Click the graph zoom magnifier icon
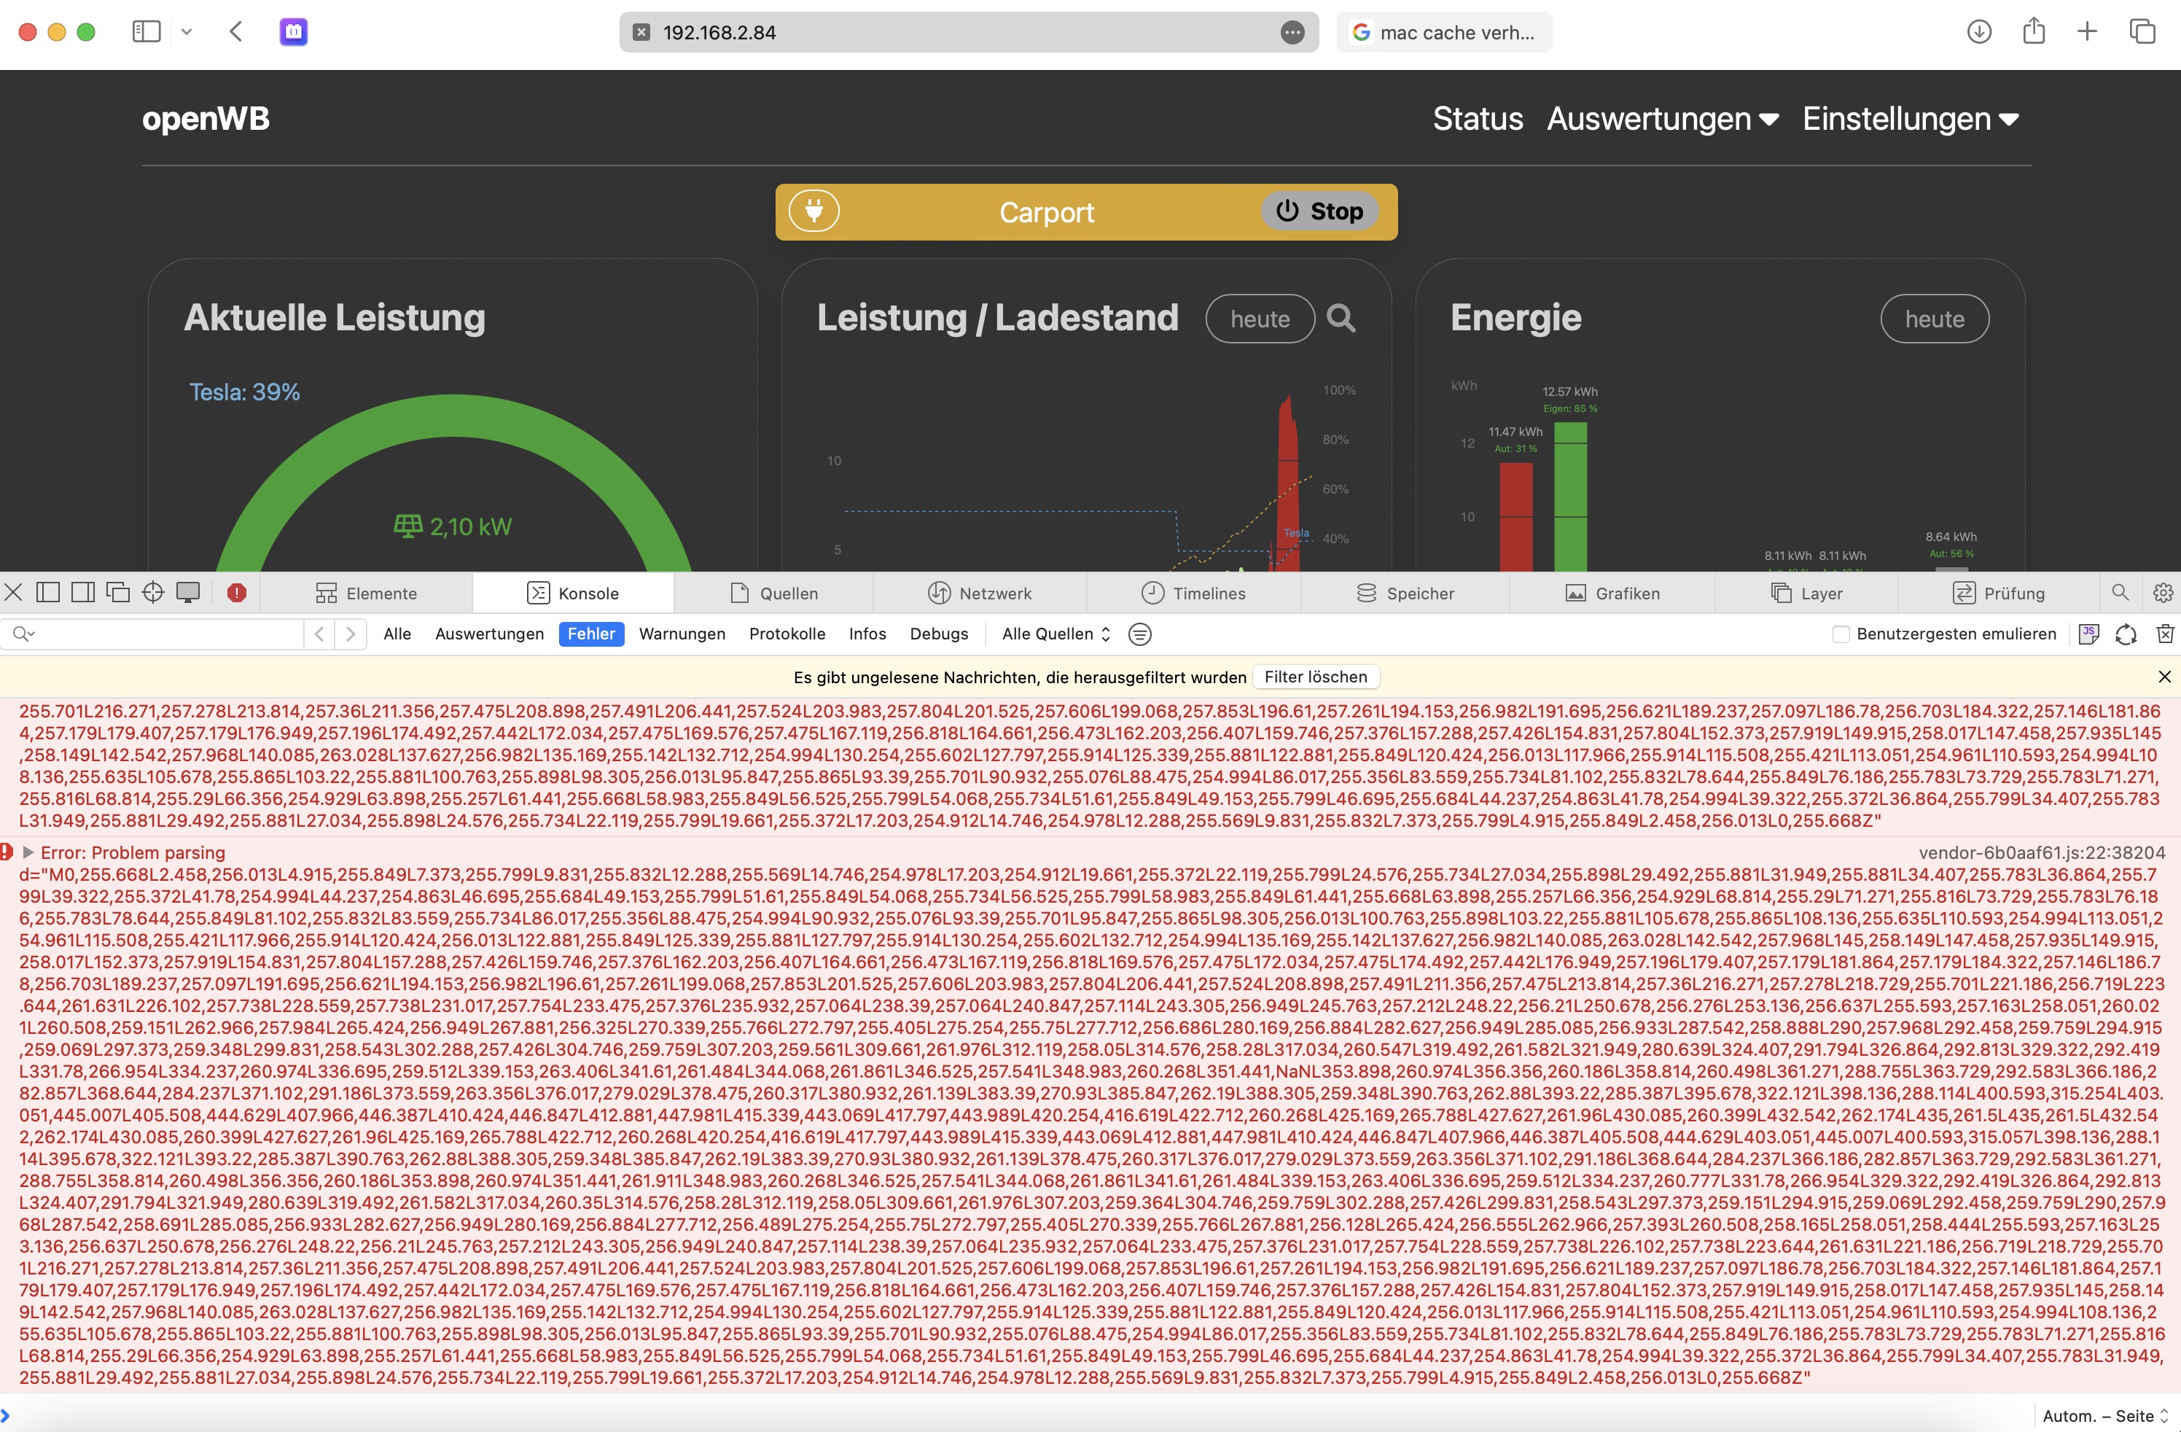 1341,318
